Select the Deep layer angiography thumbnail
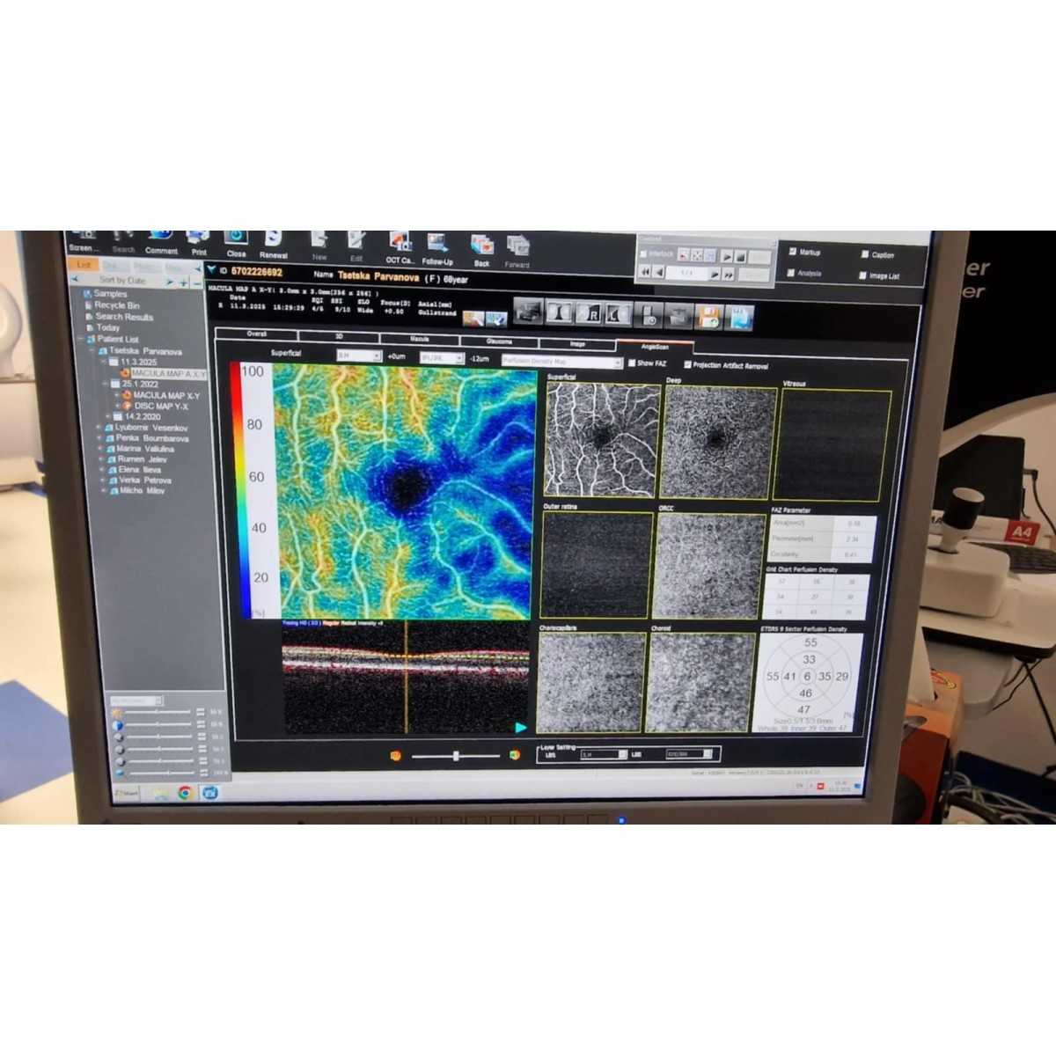Viewport: 1056px width, 1056px height. (719, 443)
